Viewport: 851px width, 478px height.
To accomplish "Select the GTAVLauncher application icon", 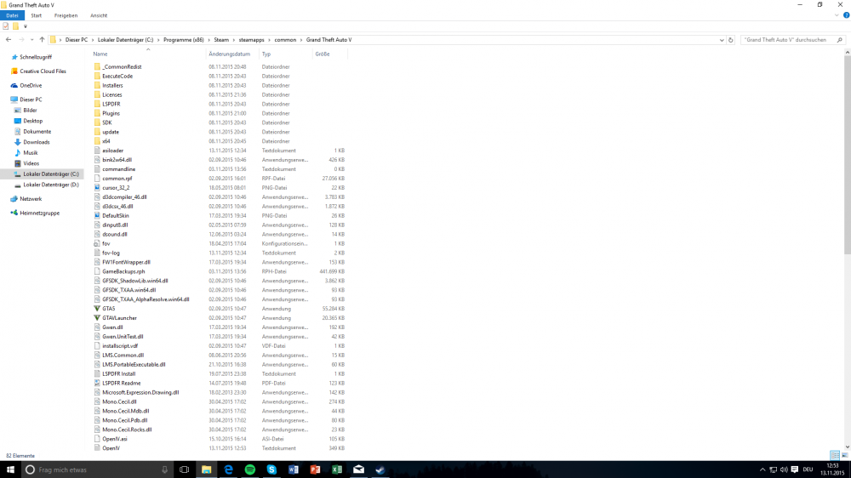I will point(97,318).
